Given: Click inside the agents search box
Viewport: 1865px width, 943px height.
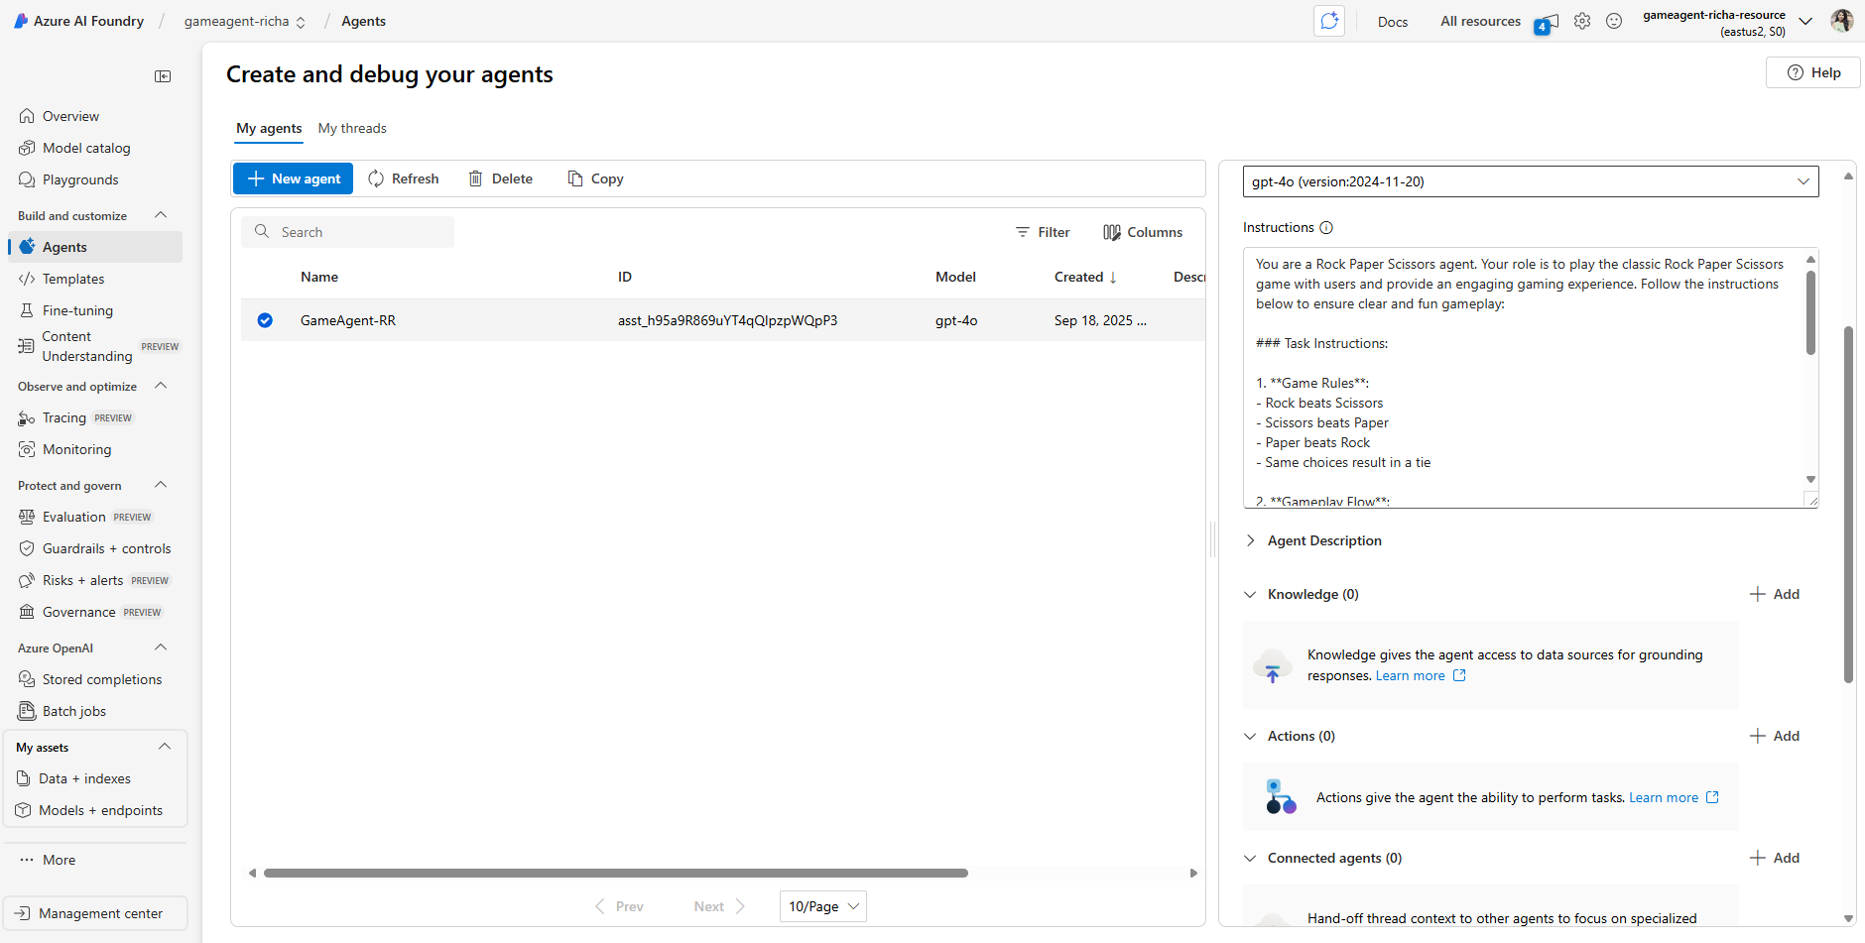Looking at the screenshot, I should click(347, 231).
